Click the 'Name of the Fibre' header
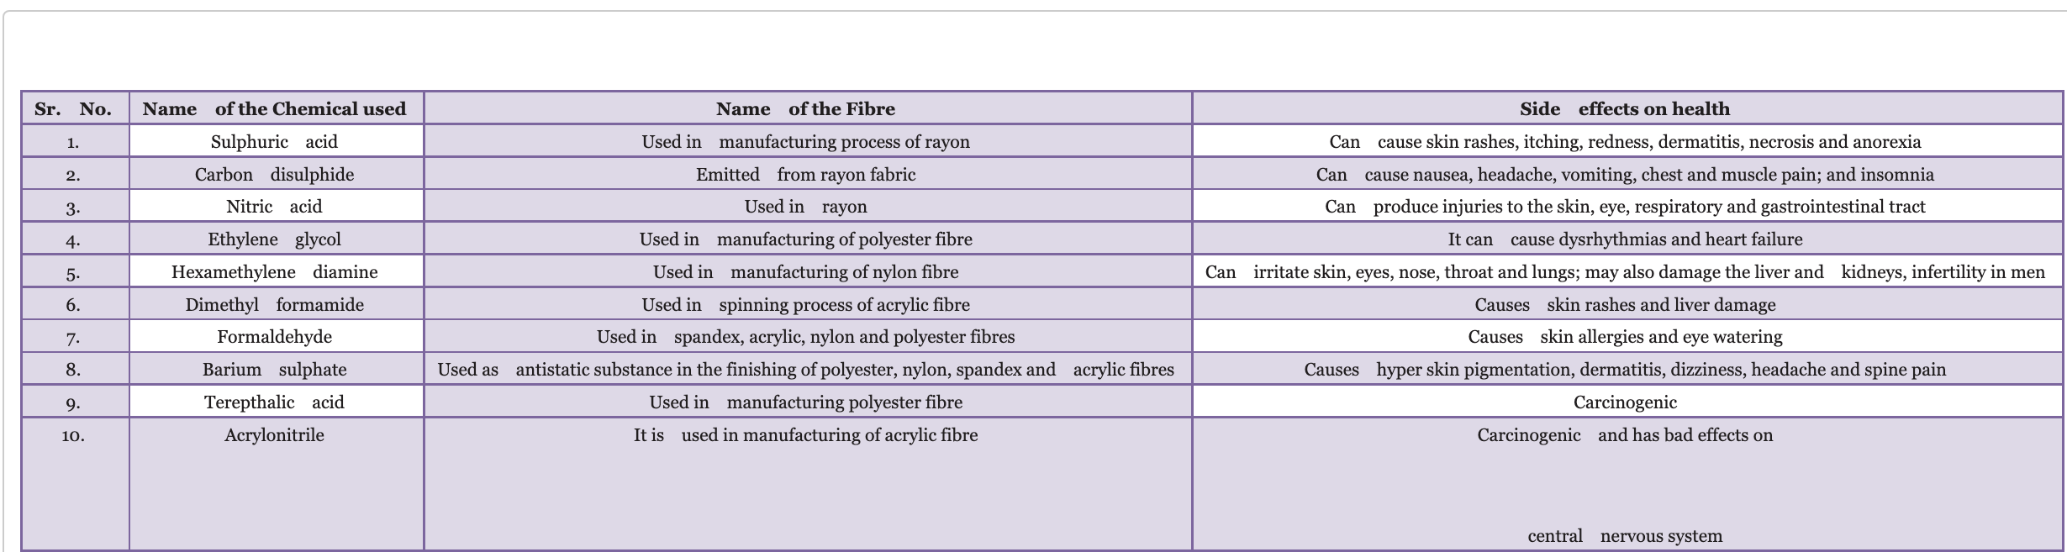This screenshot has width=2067, height=552. pos(807,108)
